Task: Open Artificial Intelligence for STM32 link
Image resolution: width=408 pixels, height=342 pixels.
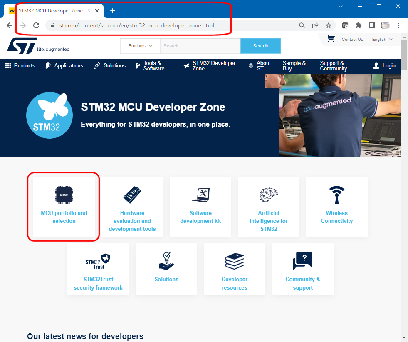Action: tap(269, 221)
